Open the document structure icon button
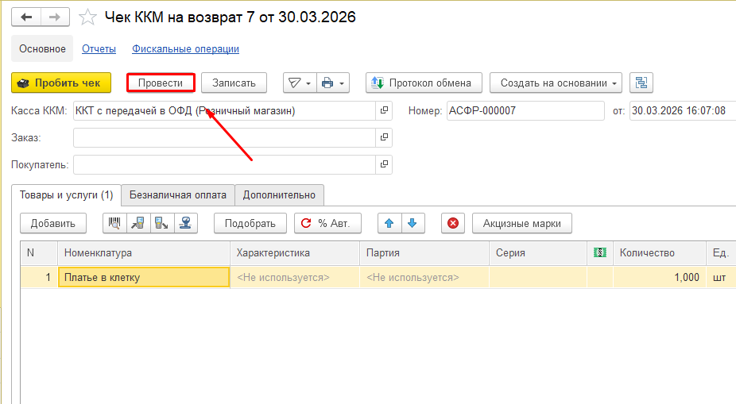 (641, 83)
